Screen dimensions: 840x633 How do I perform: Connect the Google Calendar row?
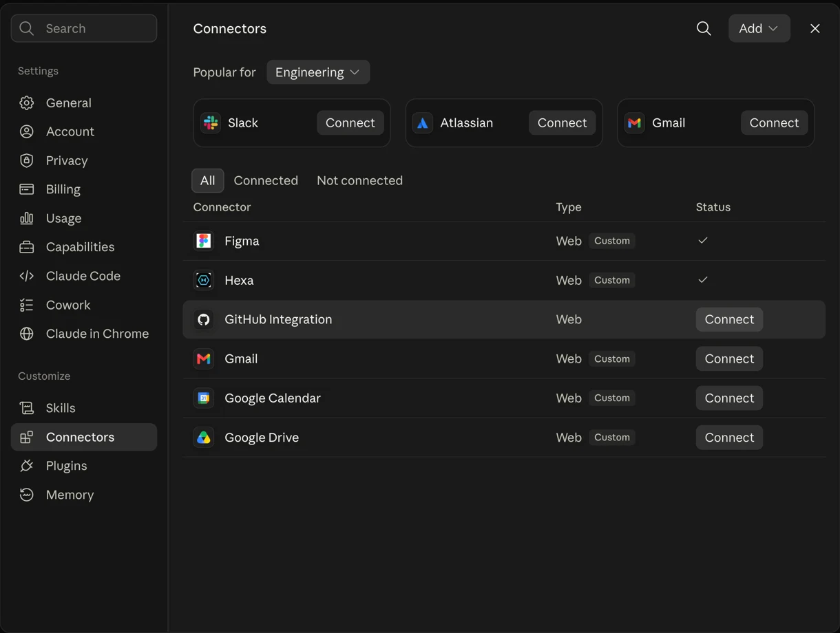tap(729, 398)
